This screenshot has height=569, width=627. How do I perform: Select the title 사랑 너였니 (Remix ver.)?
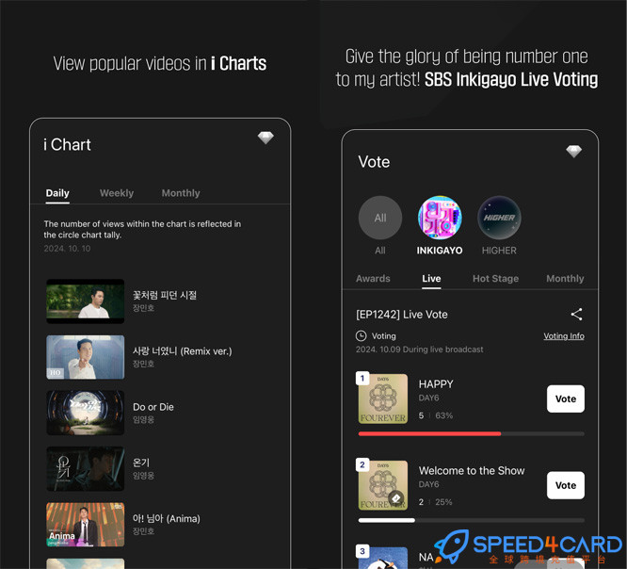pos(183,351)
